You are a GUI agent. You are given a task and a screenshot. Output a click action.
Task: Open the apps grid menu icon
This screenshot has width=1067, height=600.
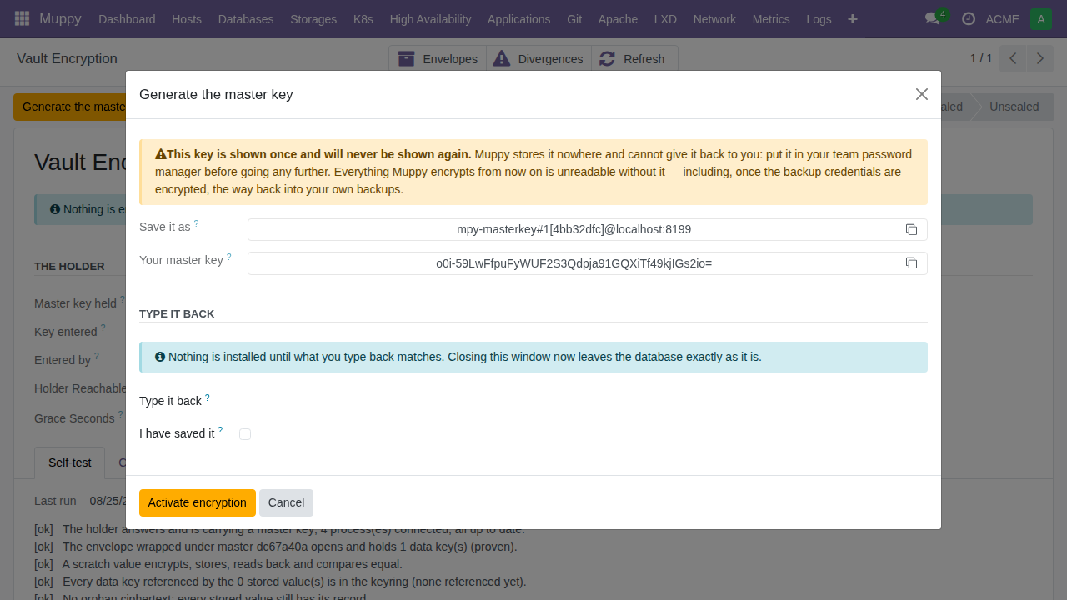point(23,18)
